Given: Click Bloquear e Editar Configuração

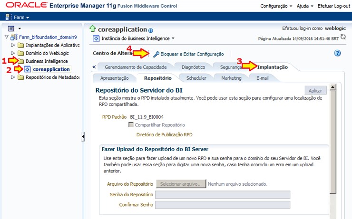Looking at the screenshot, I should pyautogui.click(x=192, y=54).
